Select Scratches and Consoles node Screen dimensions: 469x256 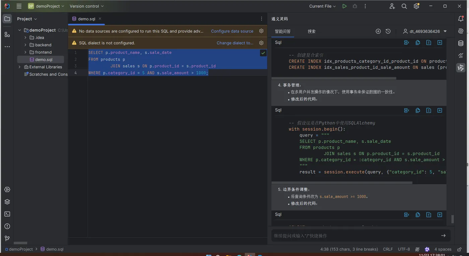click(x=46, y=74)
